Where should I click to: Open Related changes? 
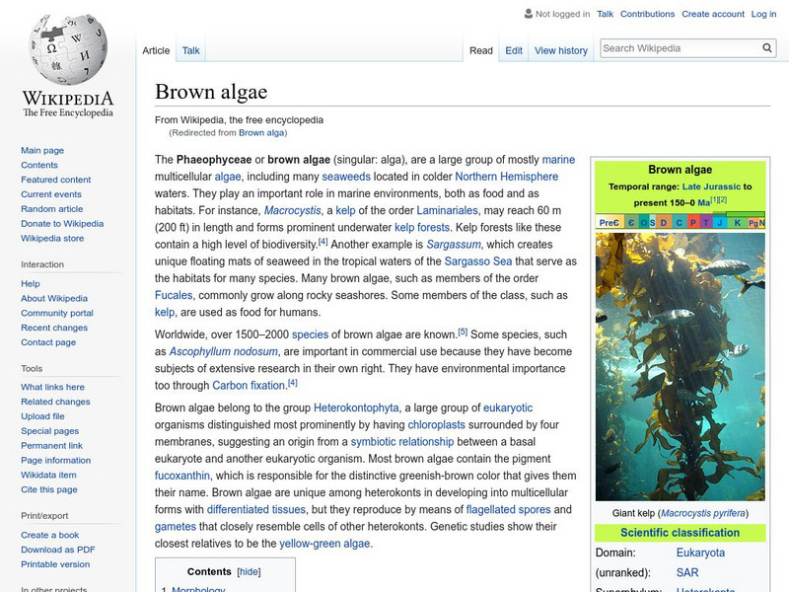(55, 402)
